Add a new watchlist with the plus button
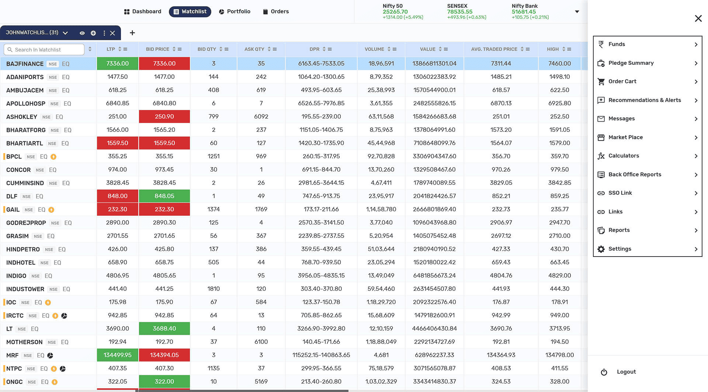 pos(132,33)
